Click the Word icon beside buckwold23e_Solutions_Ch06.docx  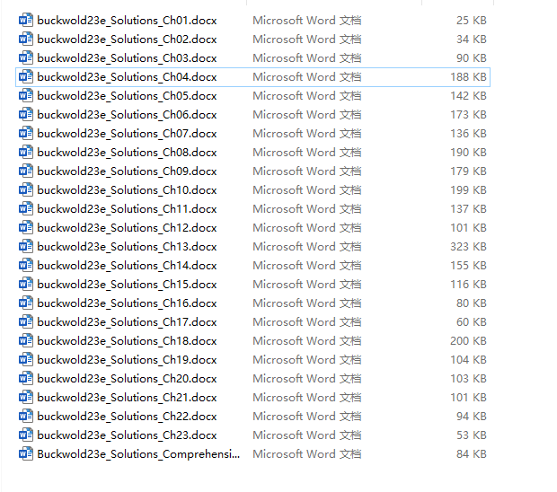coord(26,114)
